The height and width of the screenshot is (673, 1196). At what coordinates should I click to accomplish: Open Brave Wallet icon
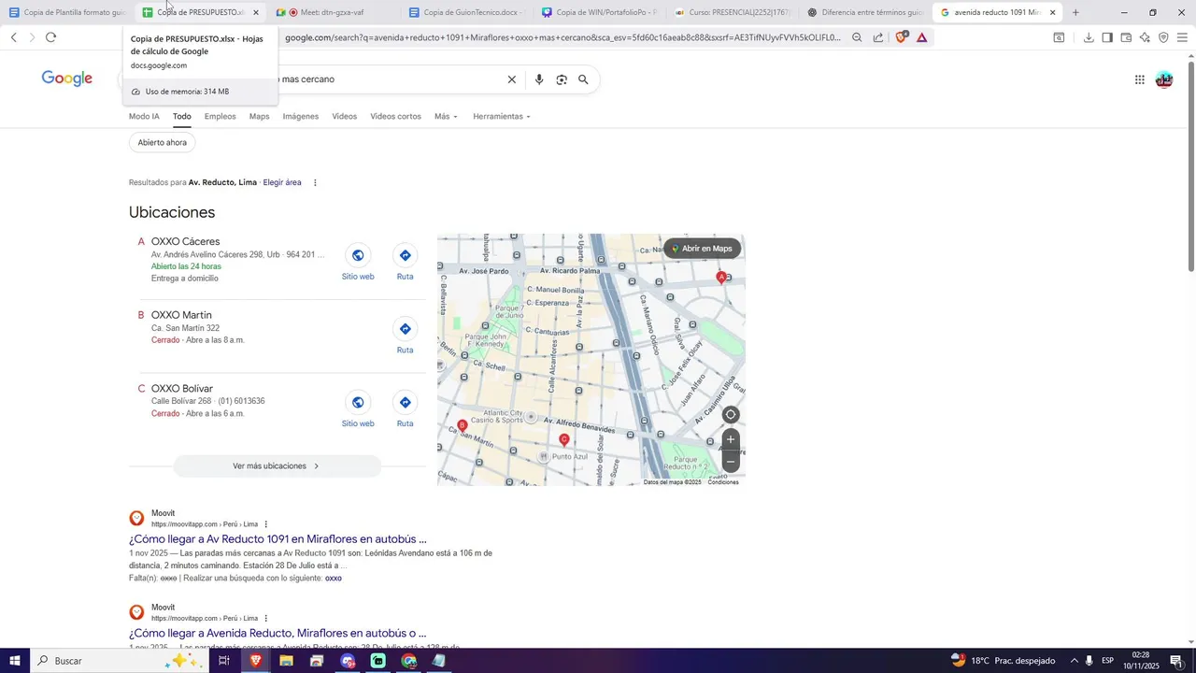[x=1126, y=37]
